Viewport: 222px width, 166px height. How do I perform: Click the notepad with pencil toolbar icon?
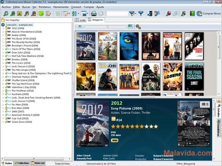48,14
